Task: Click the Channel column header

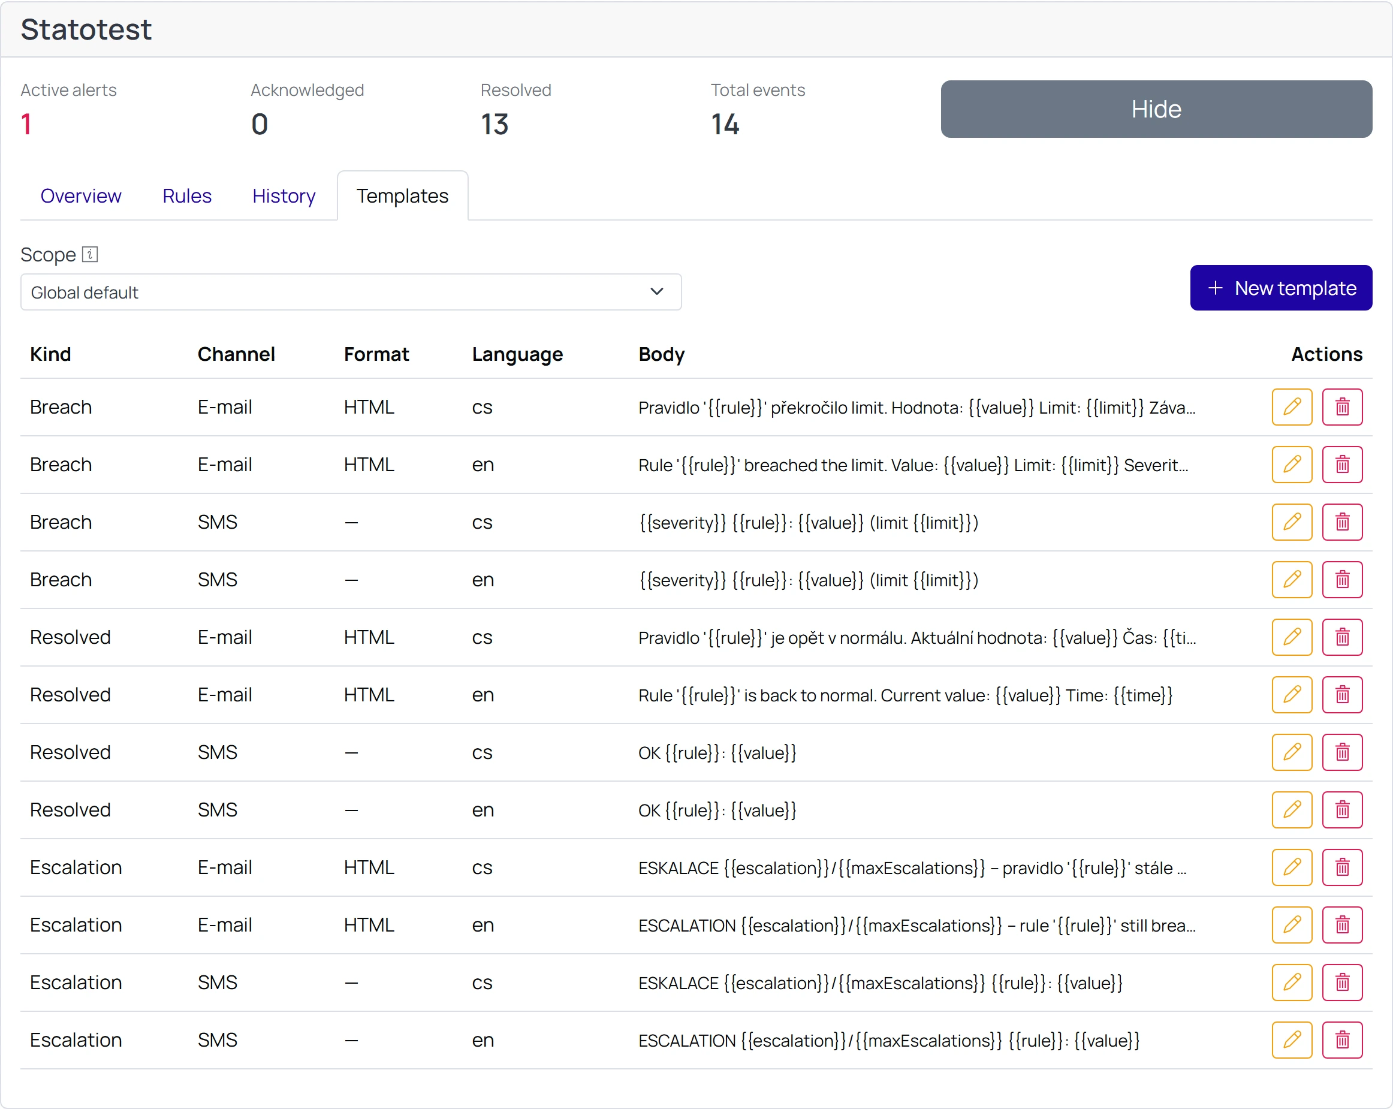Action: coord(236,354)
